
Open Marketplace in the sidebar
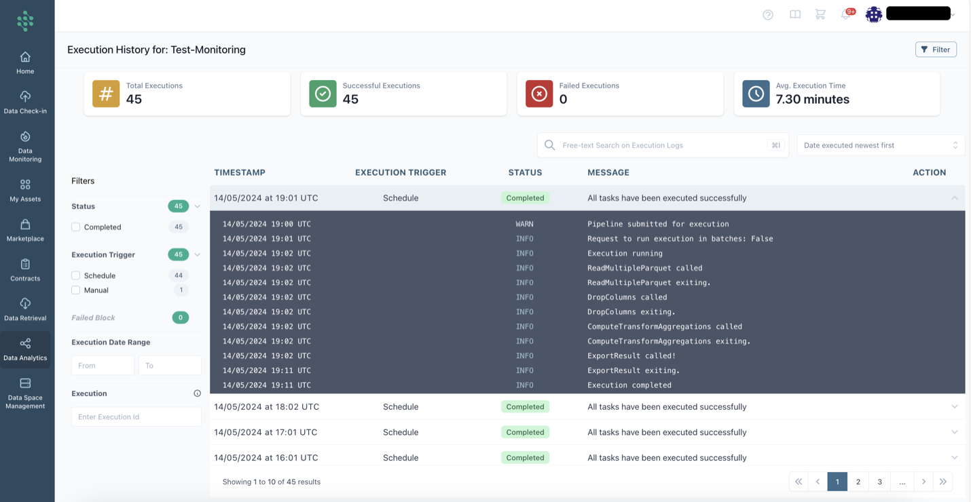click(x=25, y=231)
